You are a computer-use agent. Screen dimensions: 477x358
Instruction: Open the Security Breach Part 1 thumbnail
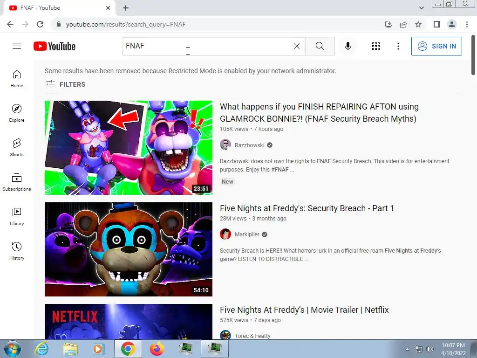point(129,249)
